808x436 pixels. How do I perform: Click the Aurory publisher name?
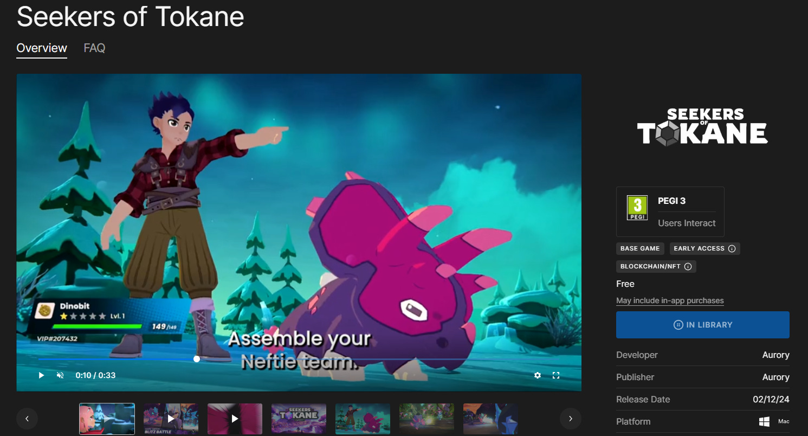tap(775, 377)
